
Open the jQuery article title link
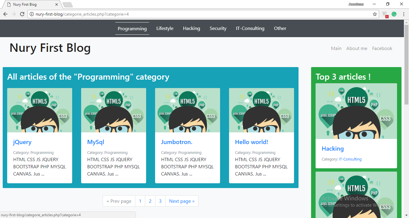point(22,142)
